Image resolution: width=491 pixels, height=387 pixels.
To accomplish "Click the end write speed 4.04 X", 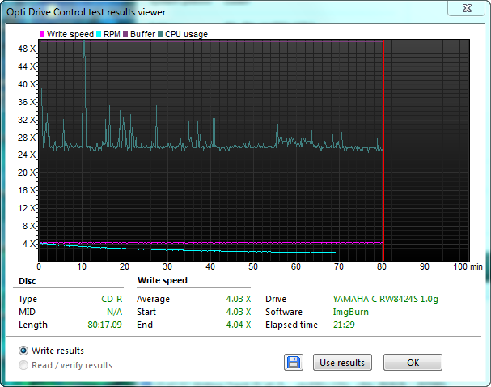I will click(239, 325).
